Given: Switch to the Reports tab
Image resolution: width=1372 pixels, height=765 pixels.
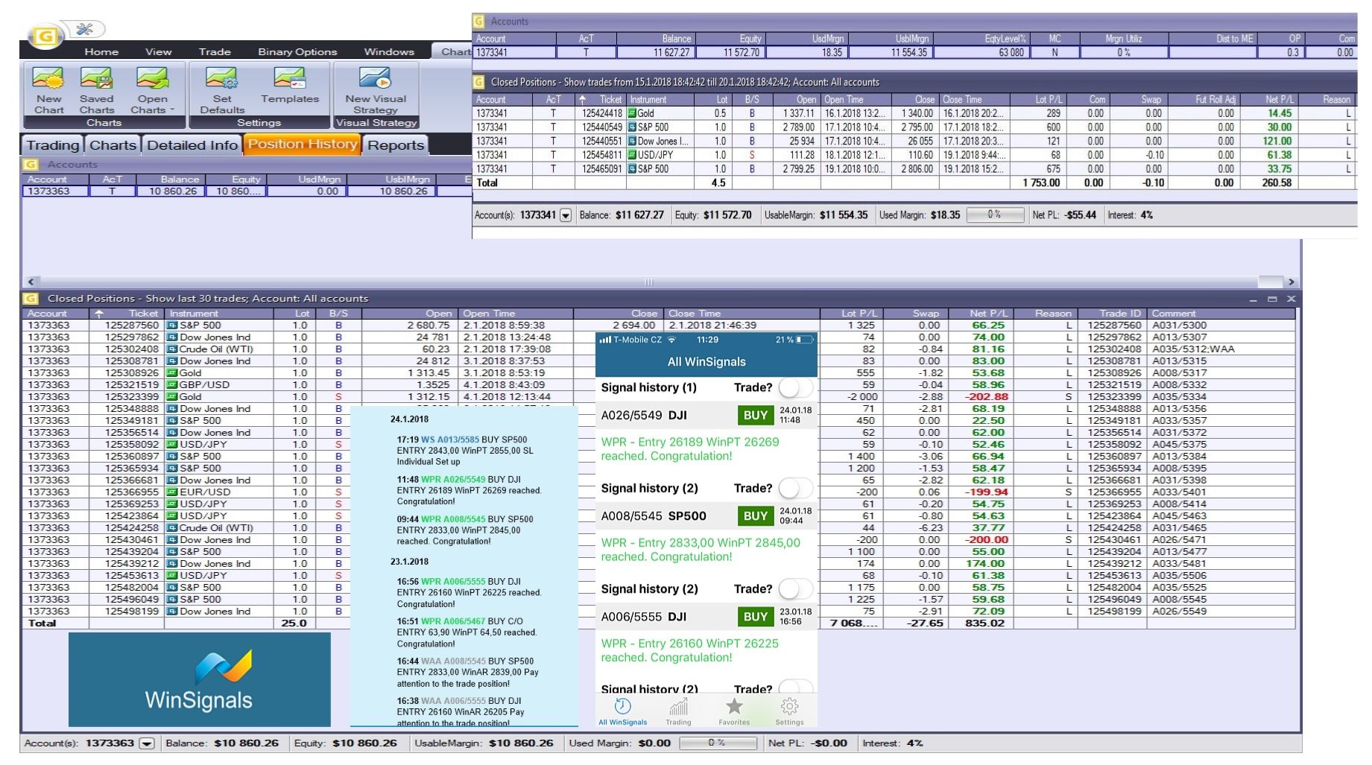Looking at the screenshot, I should pyautogui.click(x=396, y=145).
